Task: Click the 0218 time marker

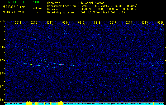Action: tap(129, 23)
